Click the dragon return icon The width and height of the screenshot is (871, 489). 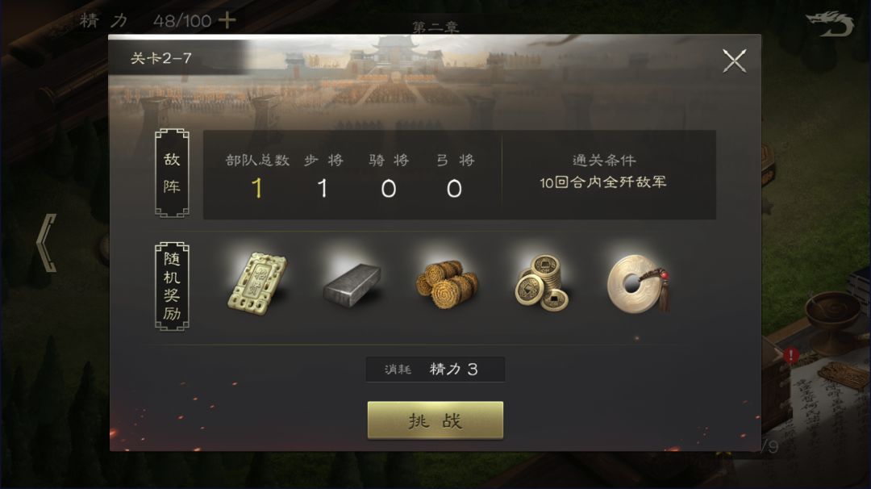[830, 24]
